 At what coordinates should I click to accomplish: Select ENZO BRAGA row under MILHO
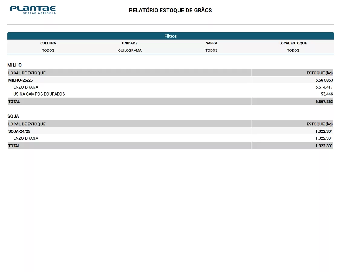coord(171,87)
